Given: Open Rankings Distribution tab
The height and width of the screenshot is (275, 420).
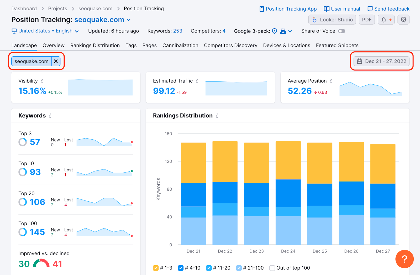Looking at the screenshot, I should (x=95, y=45).
